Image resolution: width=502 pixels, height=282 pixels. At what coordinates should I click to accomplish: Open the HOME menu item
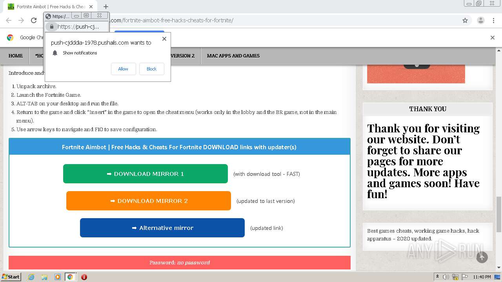tap(16, 56)
